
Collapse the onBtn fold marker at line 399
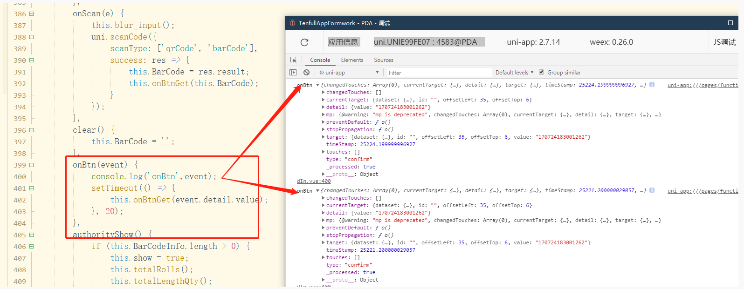32,165
